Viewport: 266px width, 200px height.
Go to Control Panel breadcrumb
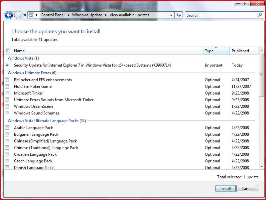tap(53, 15)
